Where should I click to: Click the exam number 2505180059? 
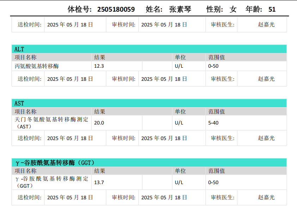pos(116,9)
